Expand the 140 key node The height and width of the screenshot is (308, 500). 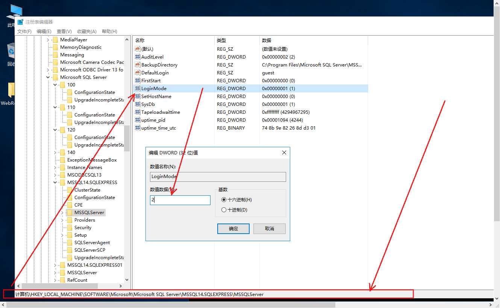[55, 152]
